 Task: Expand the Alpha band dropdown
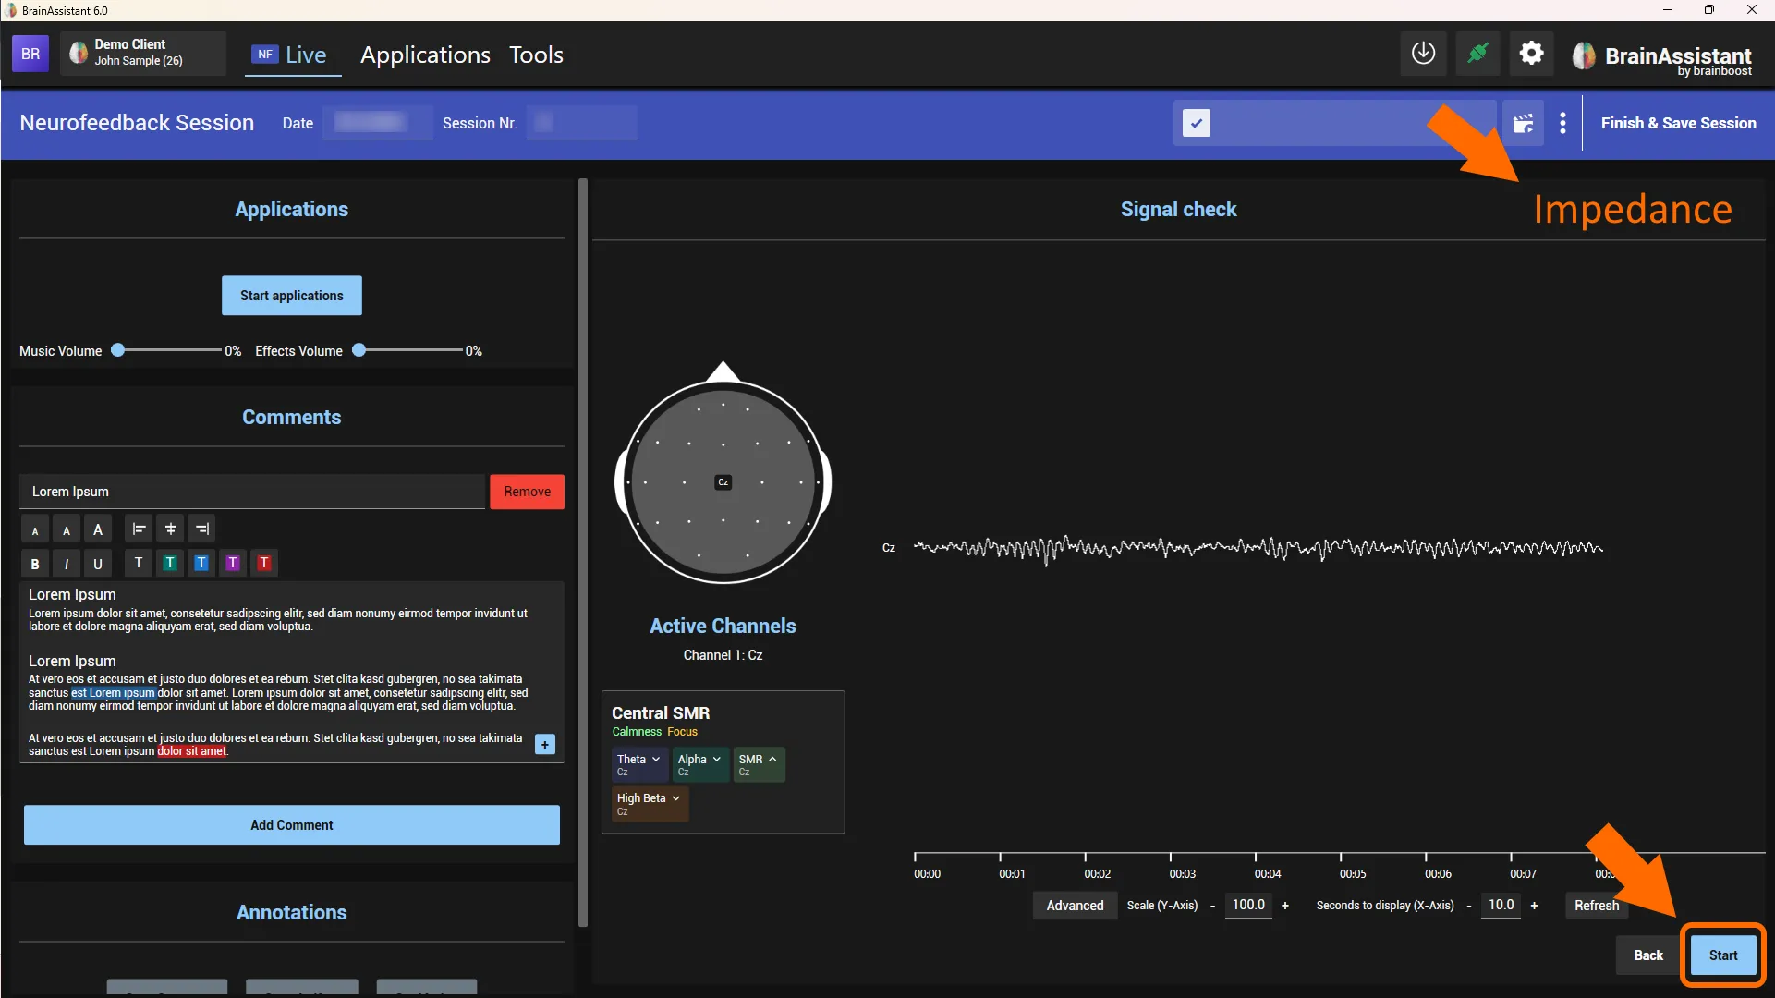click(x=699, y=764)
